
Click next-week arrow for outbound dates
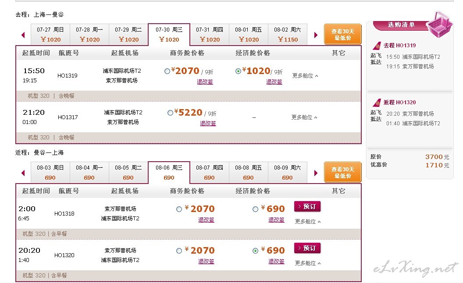tap(316, 35)
